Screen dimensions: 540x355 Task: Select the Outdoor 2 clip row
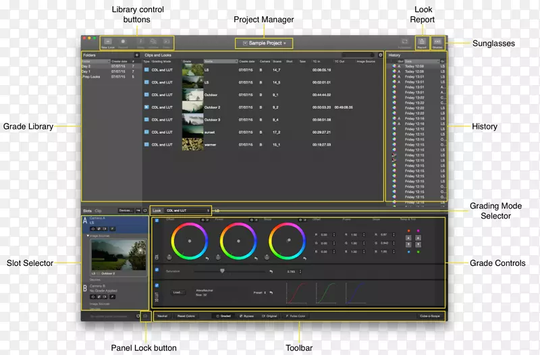tap(213, 107)
